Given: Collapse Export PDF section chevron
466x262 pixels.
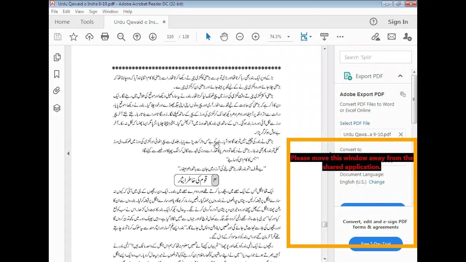Looking at the screenshot, I should pyautogui.click(x=400, y=76).
